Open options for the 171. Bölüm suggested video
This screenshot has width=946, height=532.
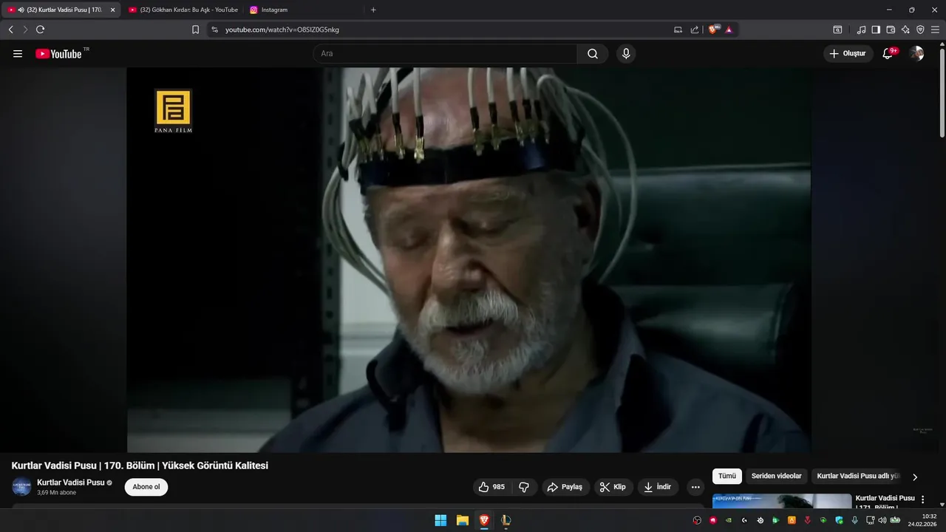[922, 500]
